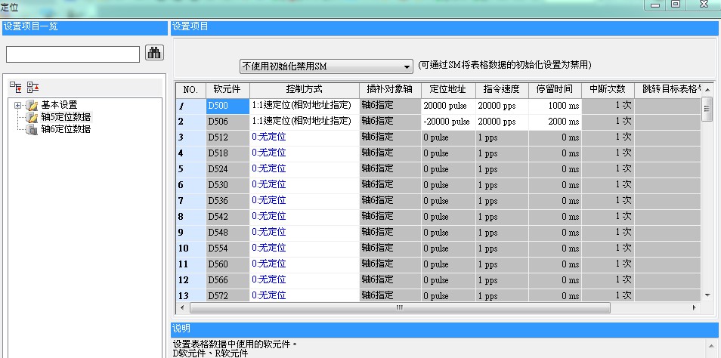Click the collapse all tree icon
This screenshot has width=721, height=358.
click(33, 87)
